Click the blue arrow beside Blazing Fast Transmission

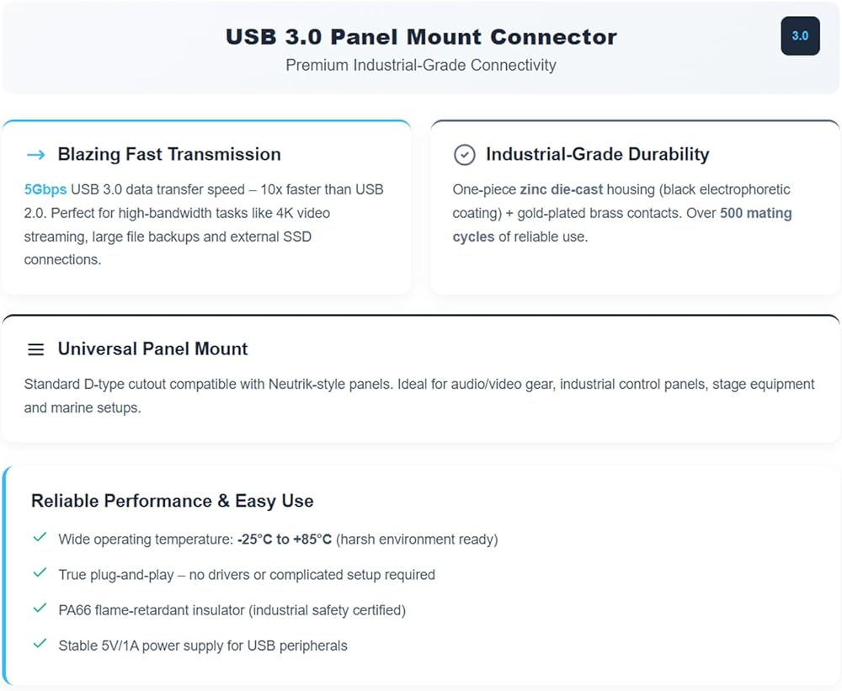tap(36, 155)
